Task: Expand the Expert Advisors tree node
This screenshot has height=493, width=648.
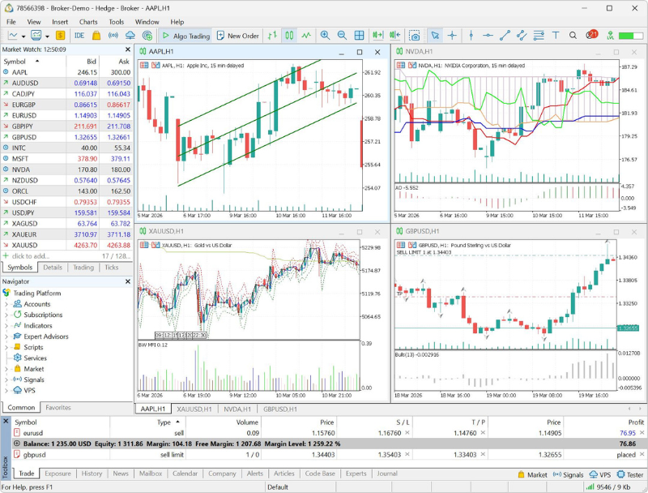Action: [6, 337]
